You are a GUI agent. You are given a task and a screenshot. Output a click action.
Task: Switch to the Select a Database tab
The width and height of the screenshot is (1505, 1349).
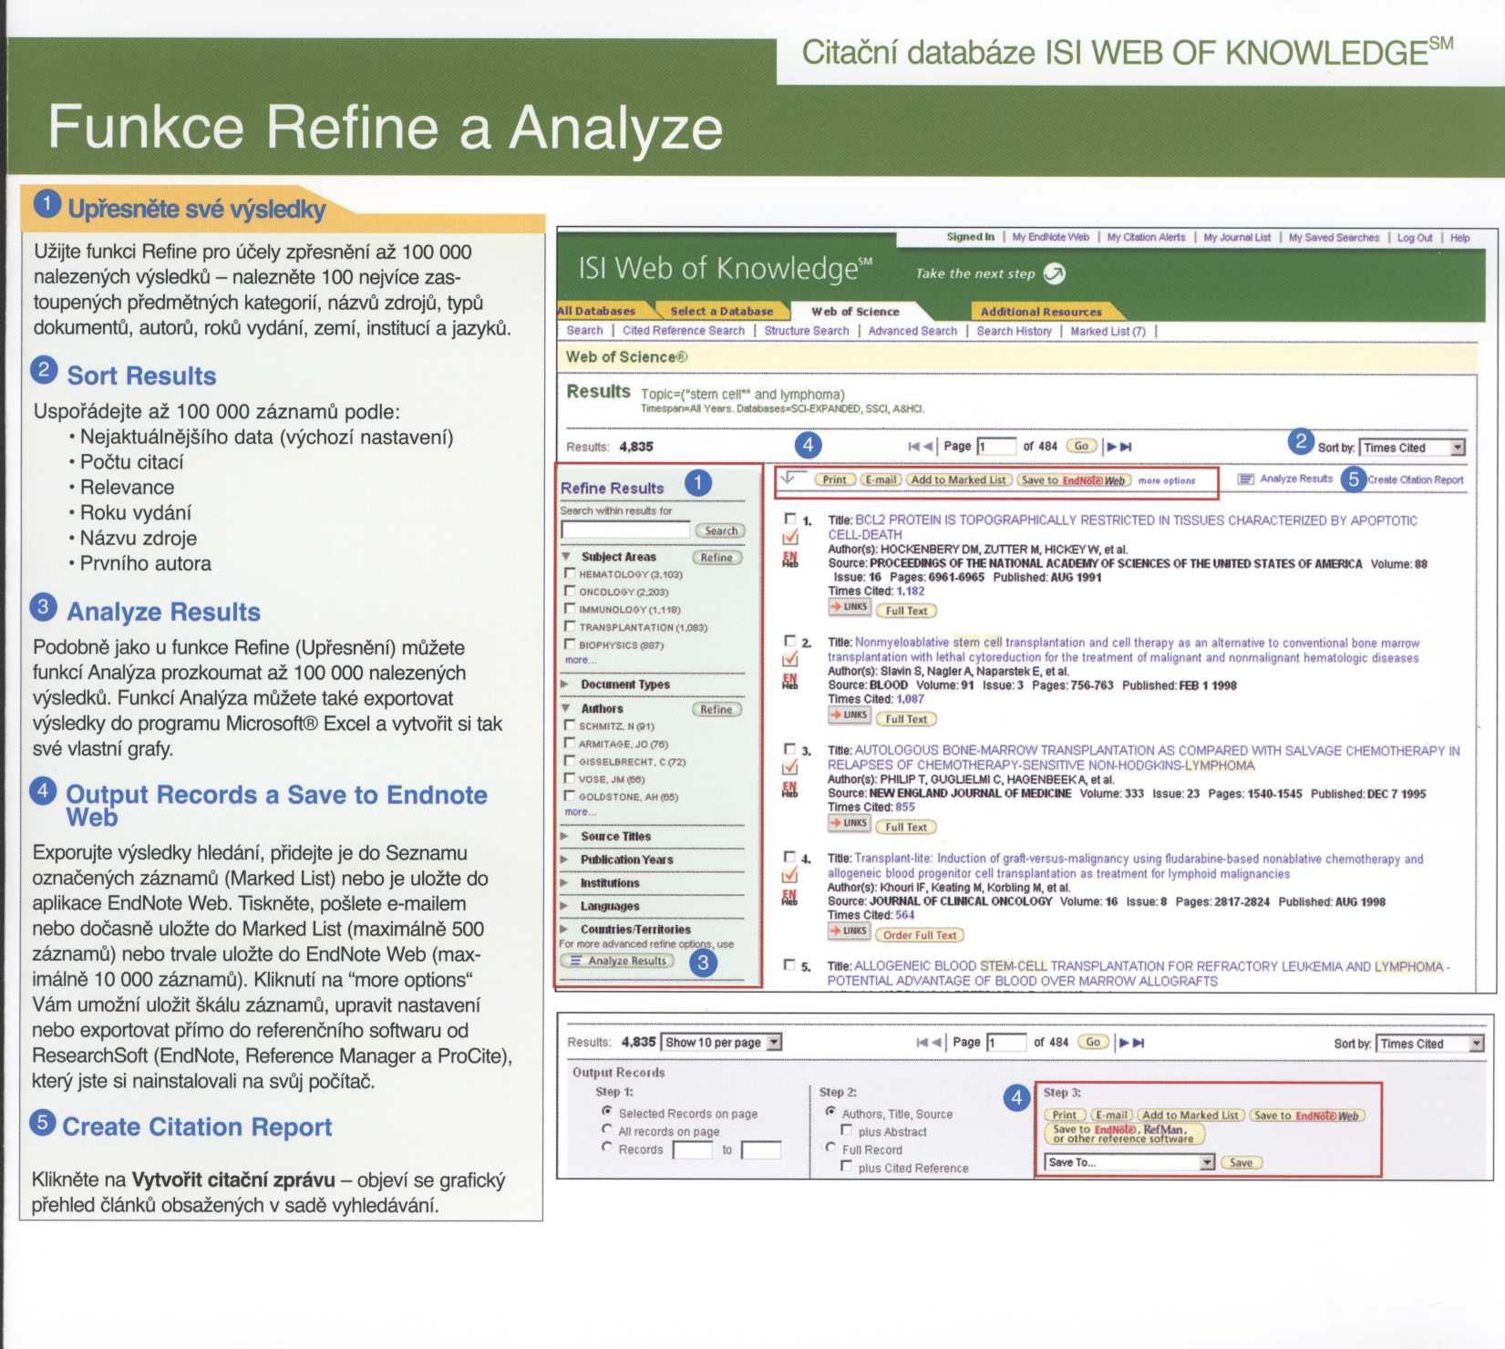(x=721, y=311)
